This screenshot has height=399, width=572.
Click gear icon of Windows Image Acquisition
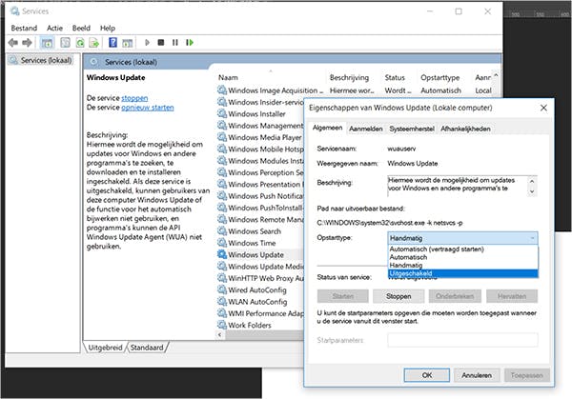pos(222,90)
